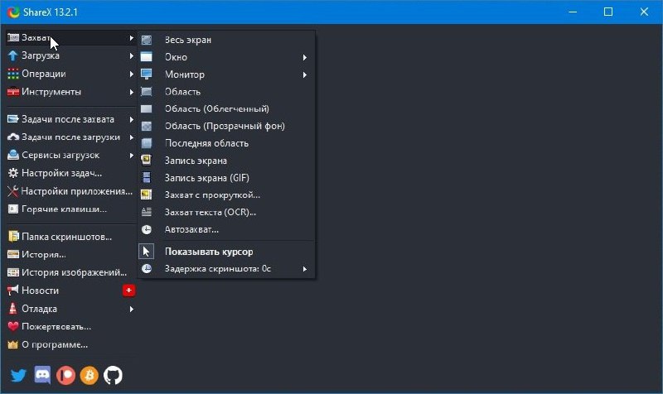Minimize the ShareX window

(x=573, y=12)
